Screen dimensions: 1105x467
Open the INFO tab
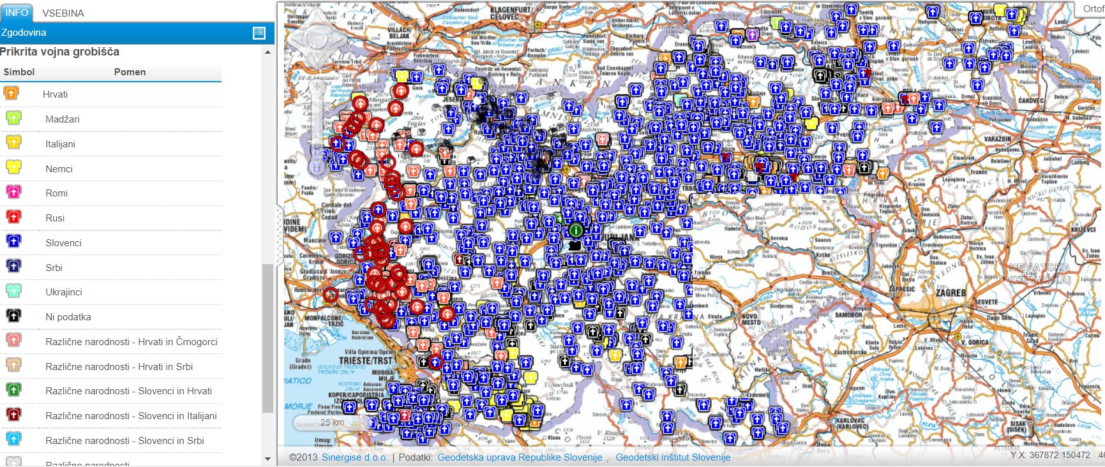[17, 12]
